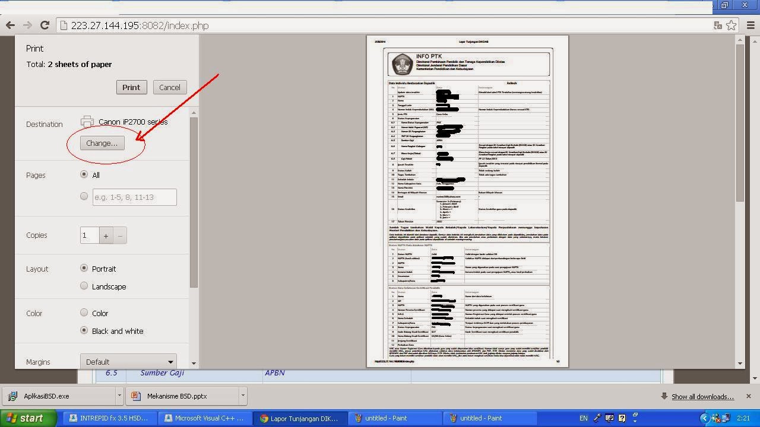This screenshot has width=760, height=427.
Task: Switch layout to Landscape
Action: click(84, 286)
